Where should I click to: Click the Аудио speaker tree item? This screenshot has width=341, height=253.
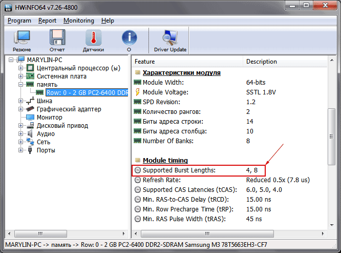click(x=46, y=134)
